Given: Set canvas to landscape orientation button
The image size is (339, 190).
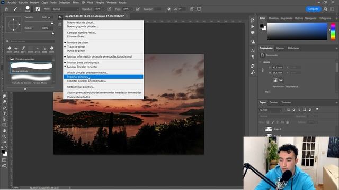Looking at the screenshot, I should pyautogui.click(x=281, y=80).
